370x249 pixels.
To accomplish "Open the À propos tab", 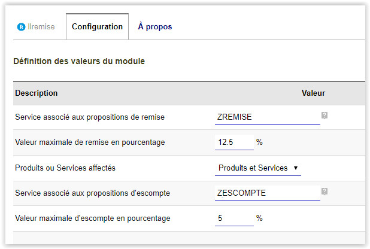I will [x=154, y=27].
